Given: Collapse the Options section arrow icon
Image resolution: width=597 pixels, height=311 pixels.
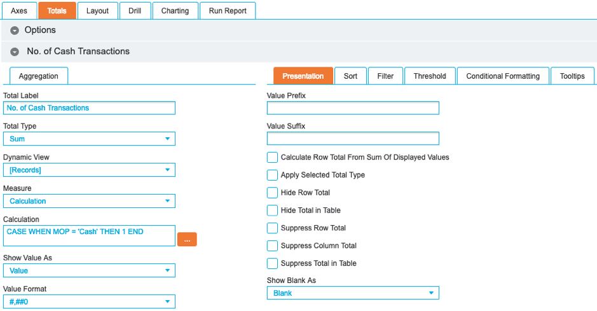Looking at the screenshot, I should (15, 31).
